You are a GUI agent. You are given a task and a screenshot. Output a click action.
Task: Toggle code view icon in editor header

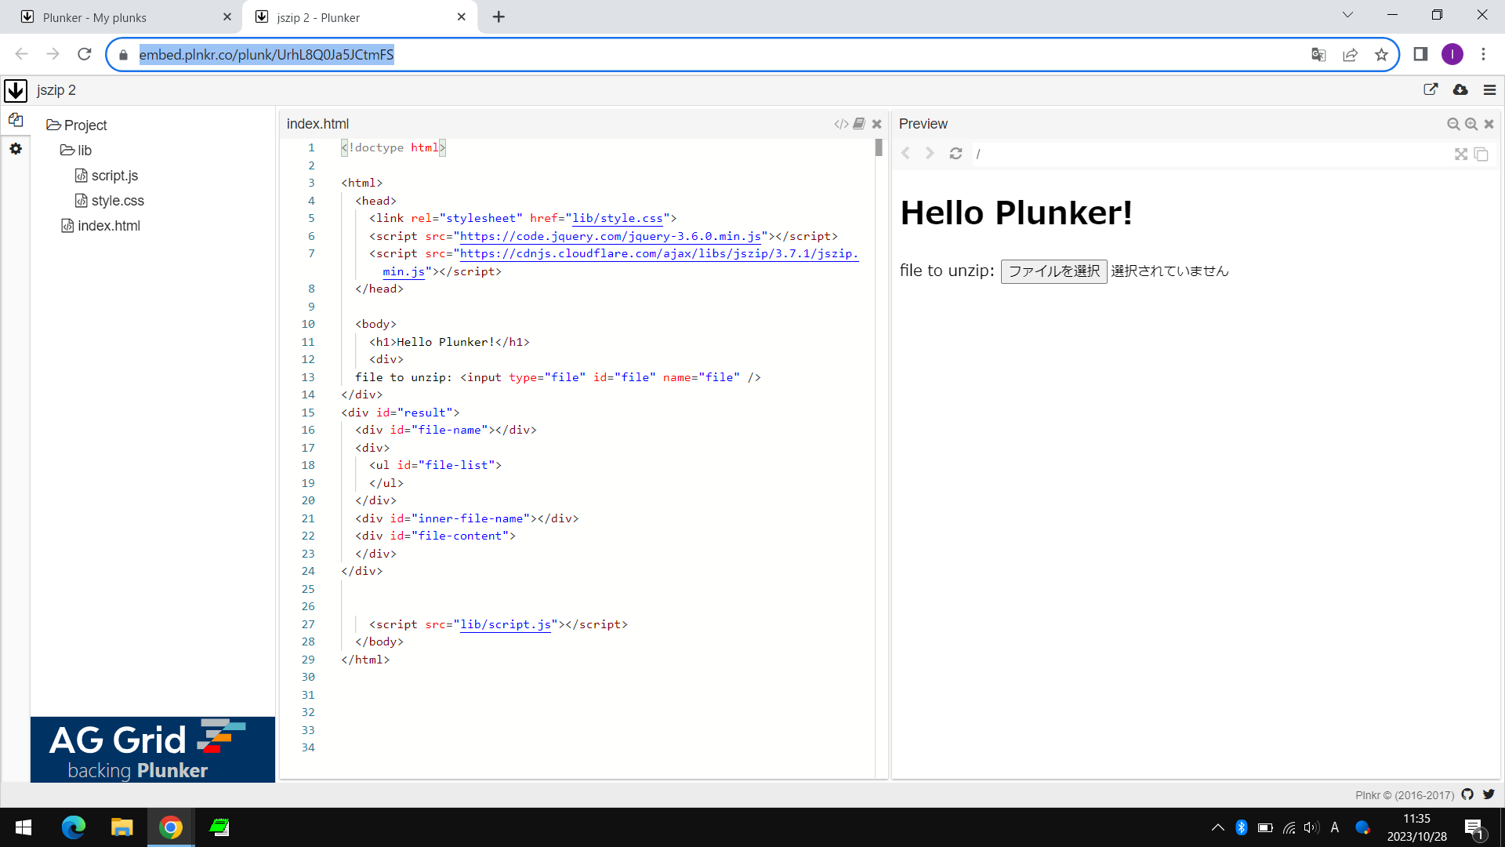pyautogui.click(x=841, y=124)
